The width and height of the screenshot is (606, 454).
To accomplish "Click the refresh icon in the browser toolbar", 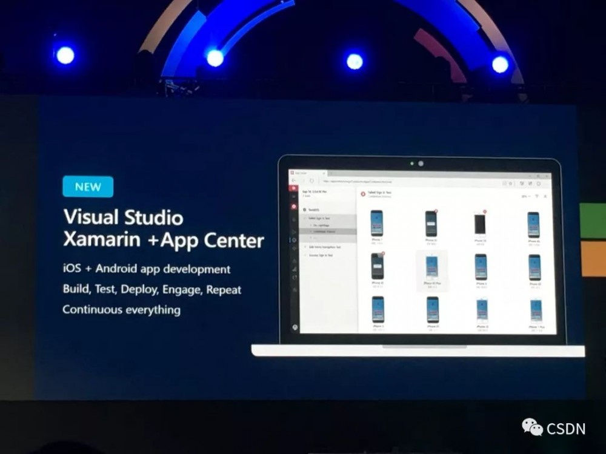I will (x=311, y=180).
